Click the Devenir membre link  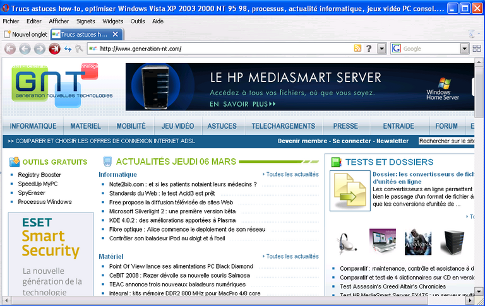coord(302,141)
